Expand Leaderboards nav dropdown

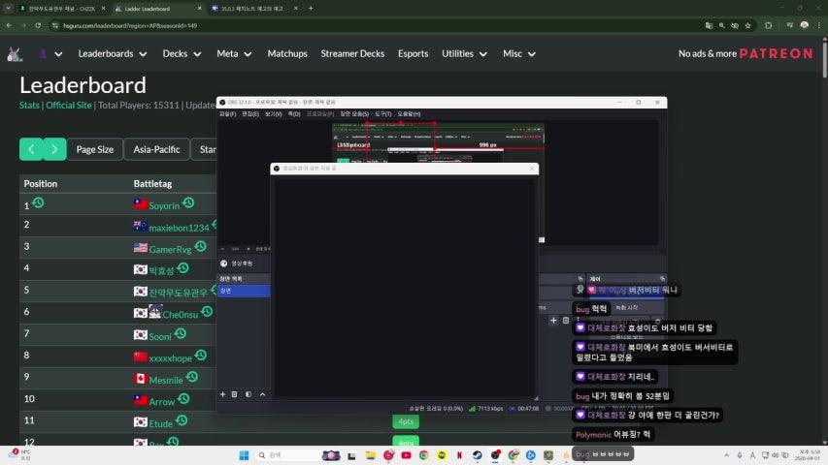[x=113, y=54]
